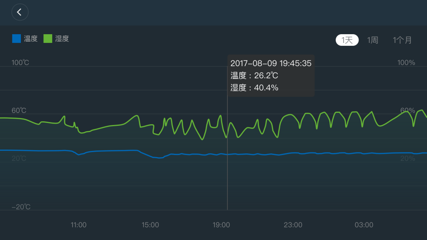Switch to the 1周 range tab
This screenshot has height=240, width=427.
pyautogui.click(x=372, y=40)
